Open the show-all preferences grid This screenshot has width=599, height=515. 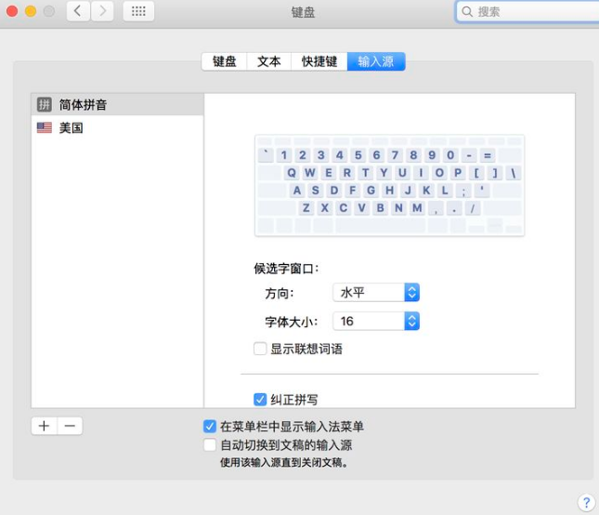point(138,12)
